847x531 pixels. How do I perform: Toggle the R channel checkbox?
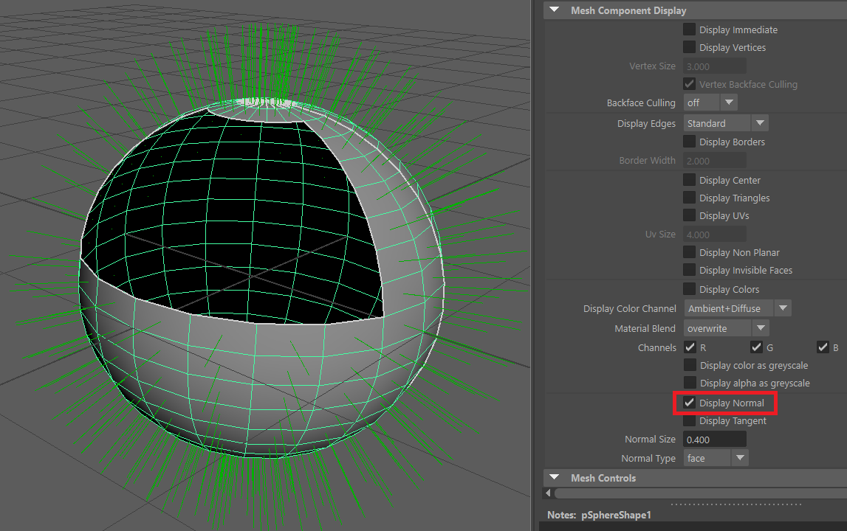pos(690,347)
